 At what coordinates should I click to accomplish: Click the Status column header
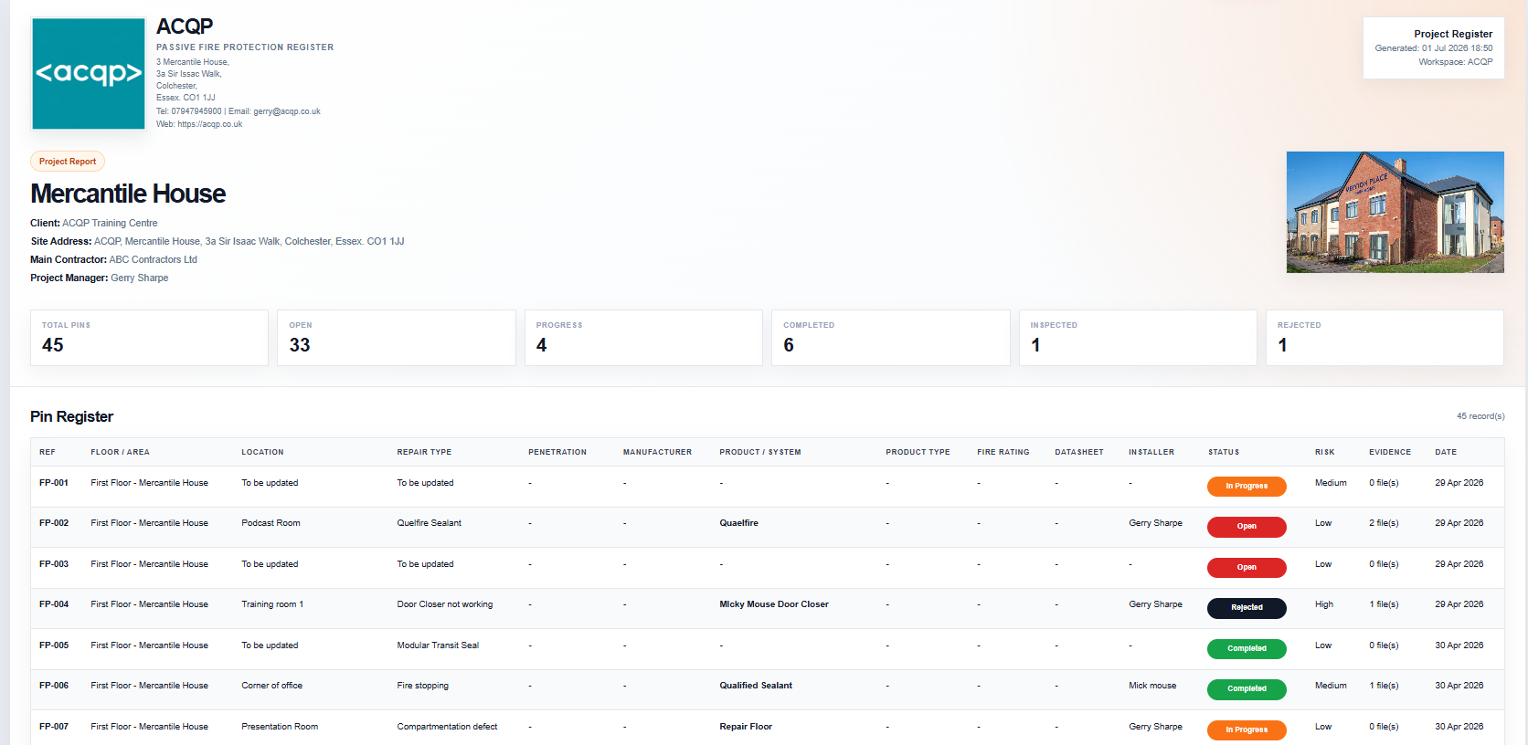(x=1224, y=452)
